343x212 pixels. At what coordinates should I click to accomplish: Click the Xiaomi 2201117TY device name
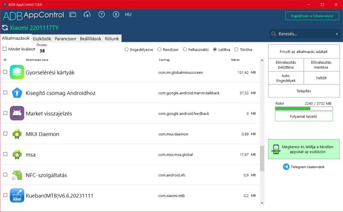34,28
